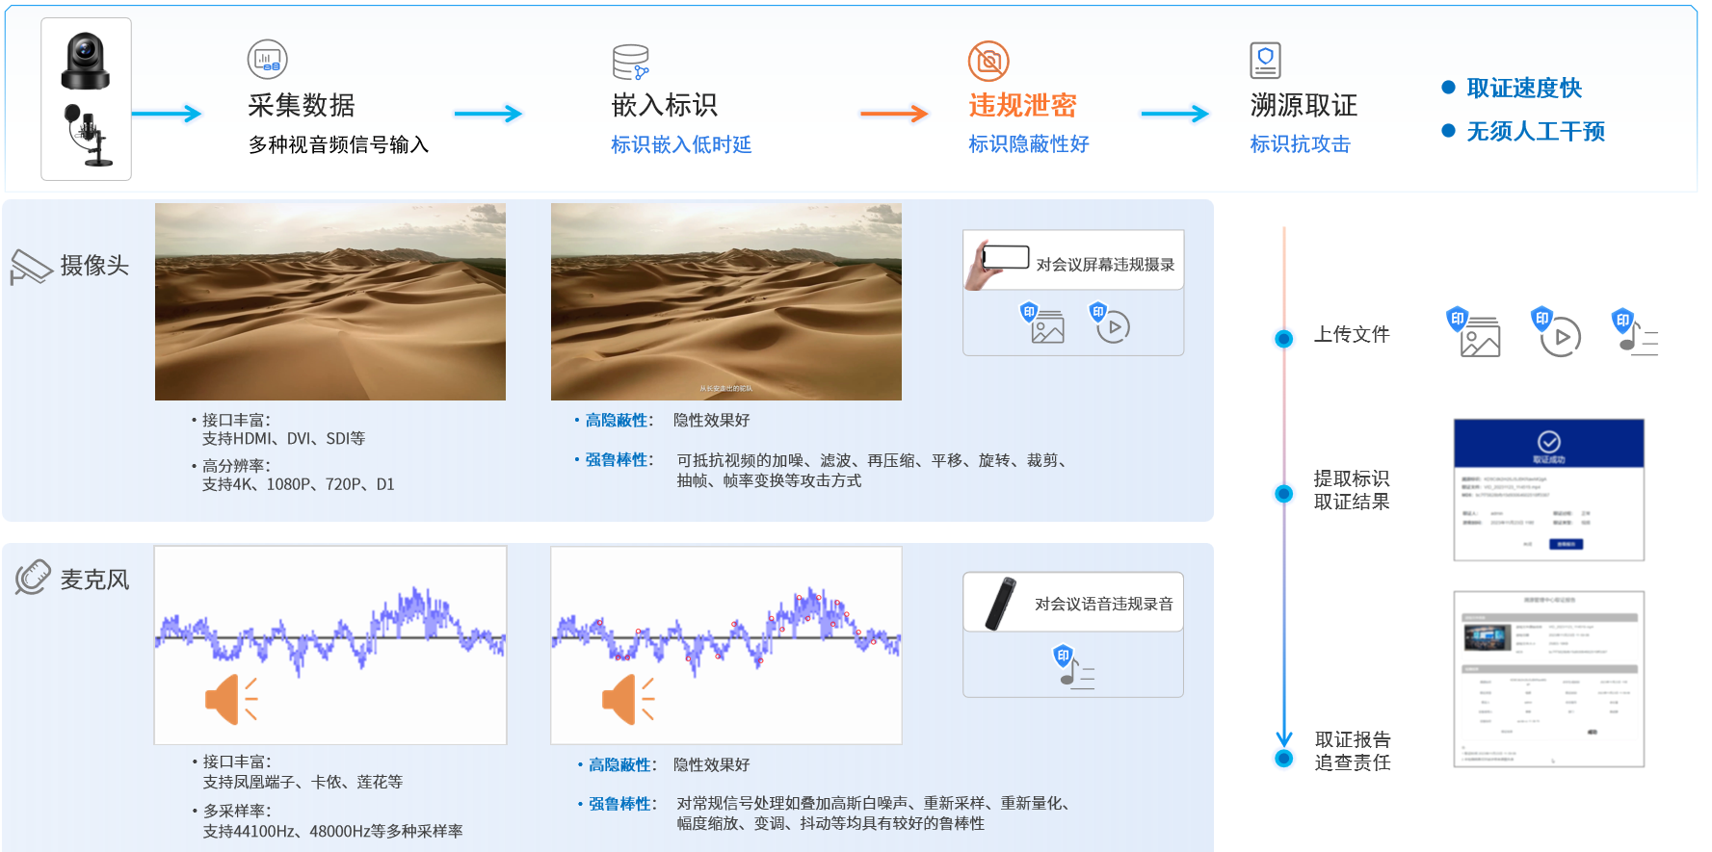Click the 对会议语音违规录音 label
Screen dimensions: 1712x852
(1104, 604)
